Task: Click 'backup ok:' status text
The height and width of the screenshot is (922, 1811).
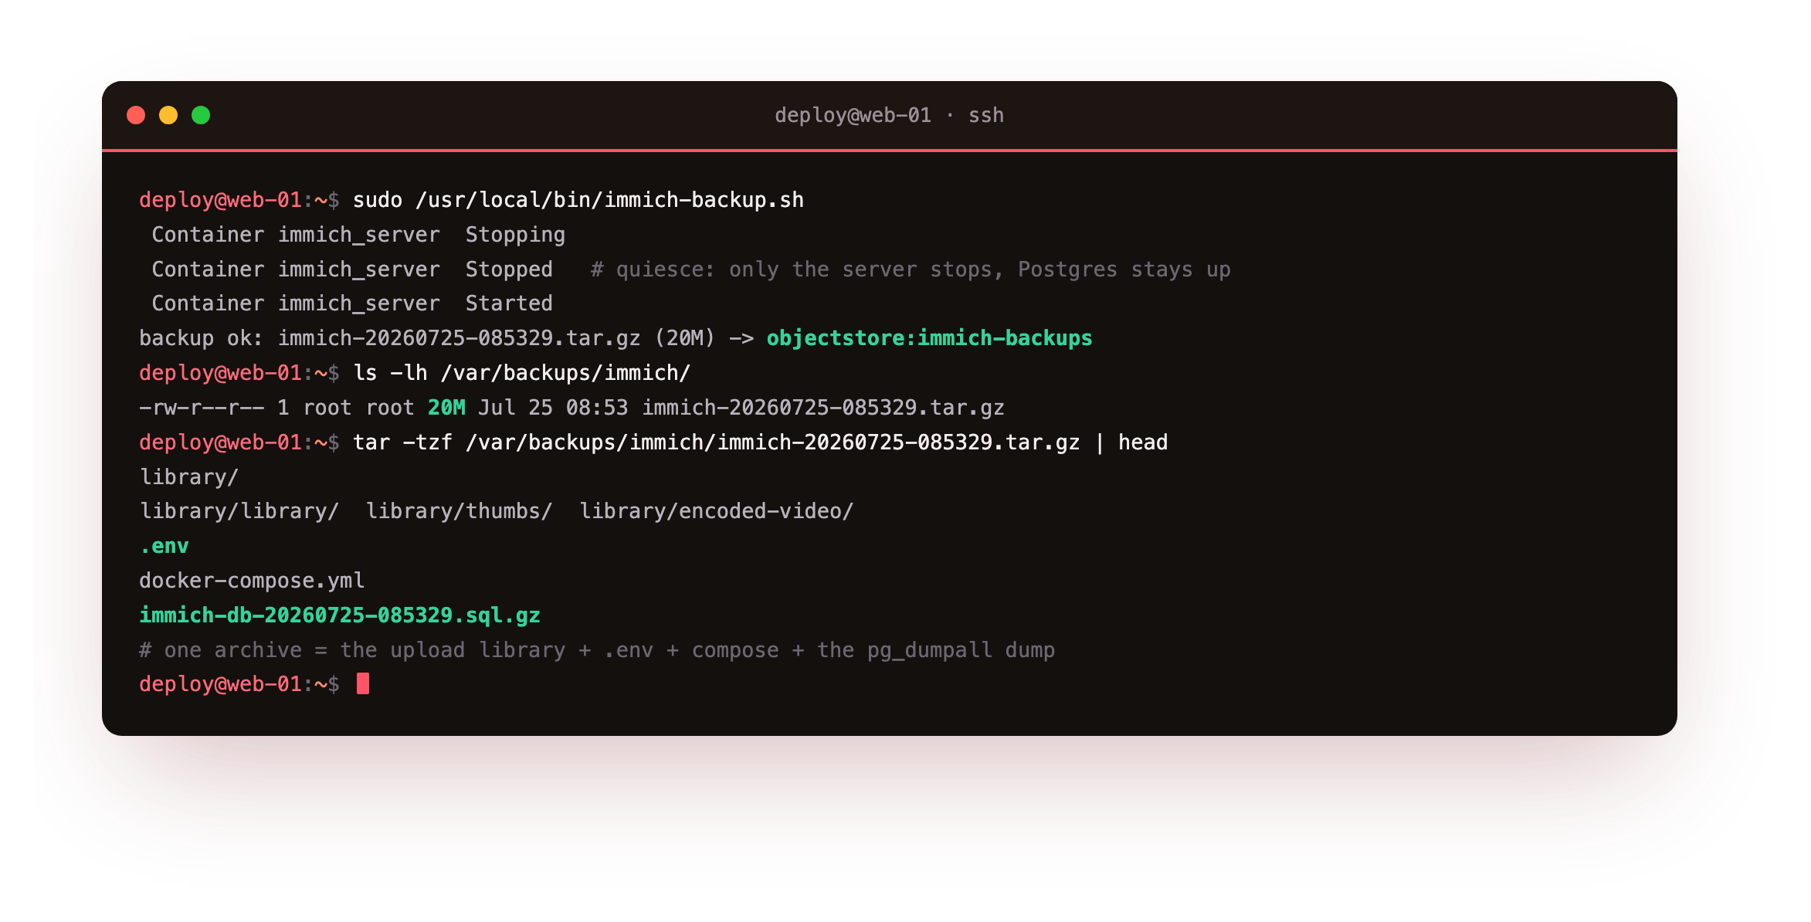Action: (x=201, y=338)
